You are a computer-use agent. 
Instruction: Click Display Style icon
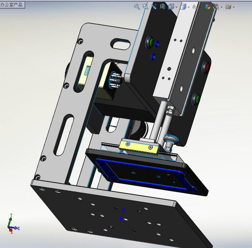click(183, 7)
